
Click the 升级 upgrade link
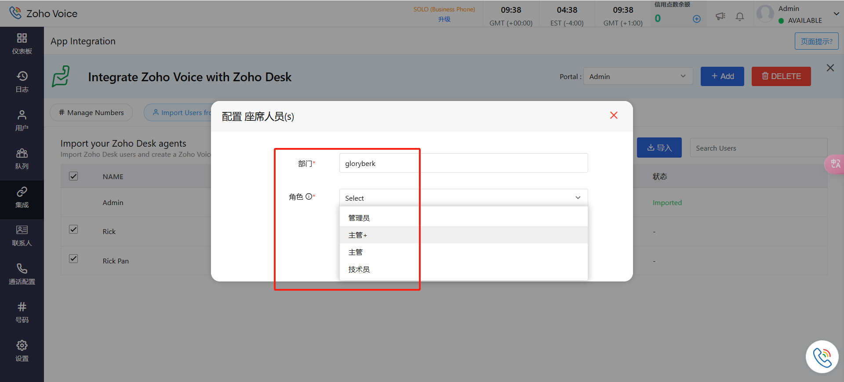[x=444, y=19]
